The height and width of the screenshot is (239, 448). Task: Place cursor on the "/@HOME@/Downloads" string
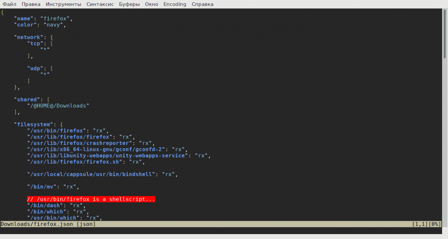tap(58, 105)
